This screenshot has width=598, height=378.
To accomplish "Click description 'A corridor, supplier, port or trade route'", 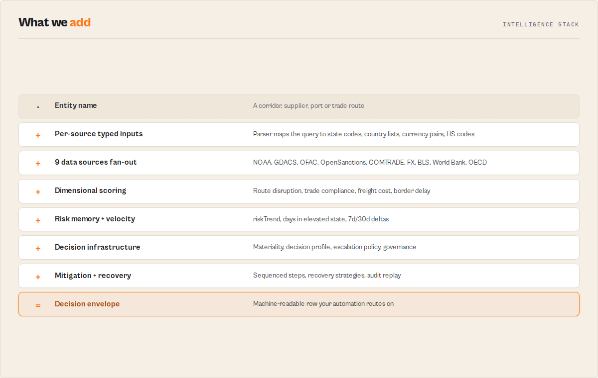I will [308, 106].
